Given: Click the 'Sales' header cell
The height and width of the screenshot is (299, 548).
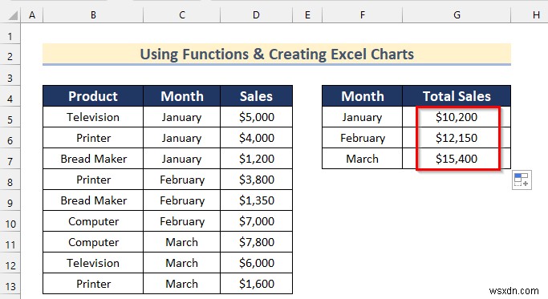Looking at the screenshot, I should point(256,96).
